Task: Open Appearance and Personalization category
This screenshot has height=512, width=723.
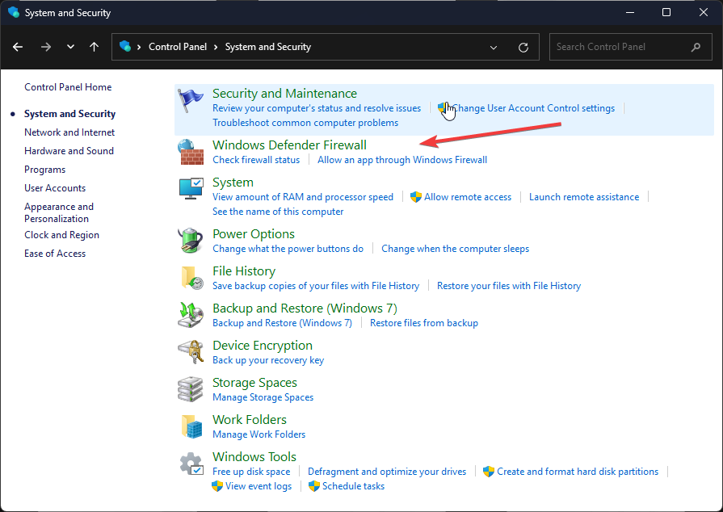Action: [59, 212]
